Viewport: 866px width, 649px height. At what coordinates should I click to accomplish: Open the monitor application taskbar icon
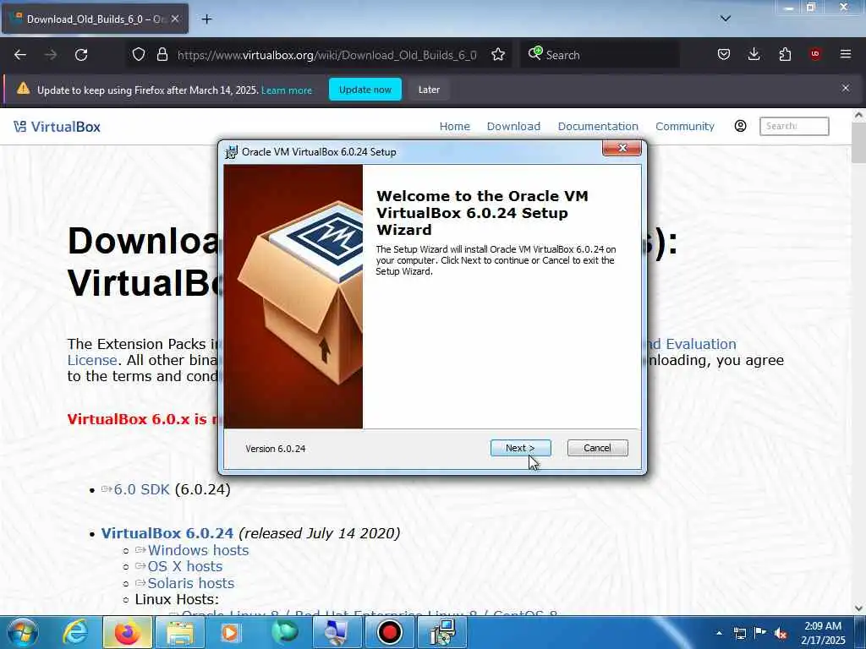pos(337,632)
